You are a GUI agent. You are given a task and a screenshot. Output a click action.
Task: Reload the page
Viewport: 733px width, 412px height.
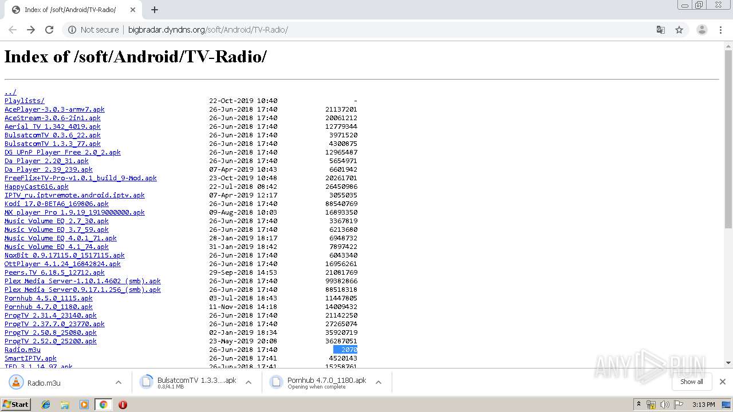[x=49, y=30]
